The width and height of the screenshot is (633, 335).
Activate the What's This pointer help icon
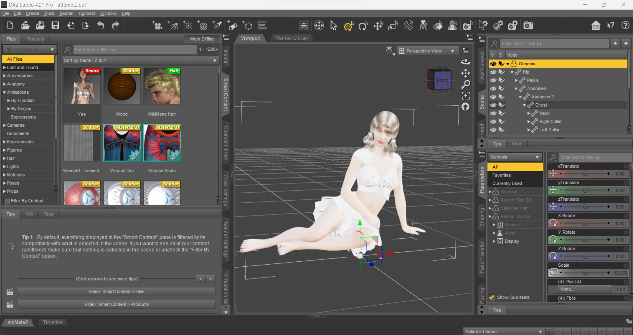point(611,25)
